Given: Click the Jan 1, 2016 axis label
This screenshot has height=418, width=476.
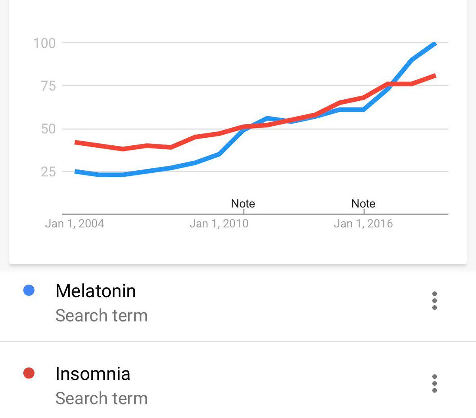Looking at the screenshot, I should click(x=363, y=223).
